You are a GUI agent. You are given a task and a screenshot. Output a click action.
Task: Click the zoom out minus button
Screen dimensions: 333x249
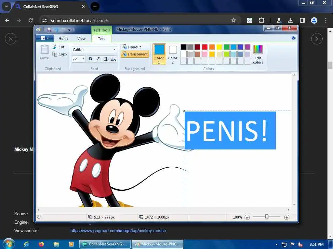pos(247,217)
